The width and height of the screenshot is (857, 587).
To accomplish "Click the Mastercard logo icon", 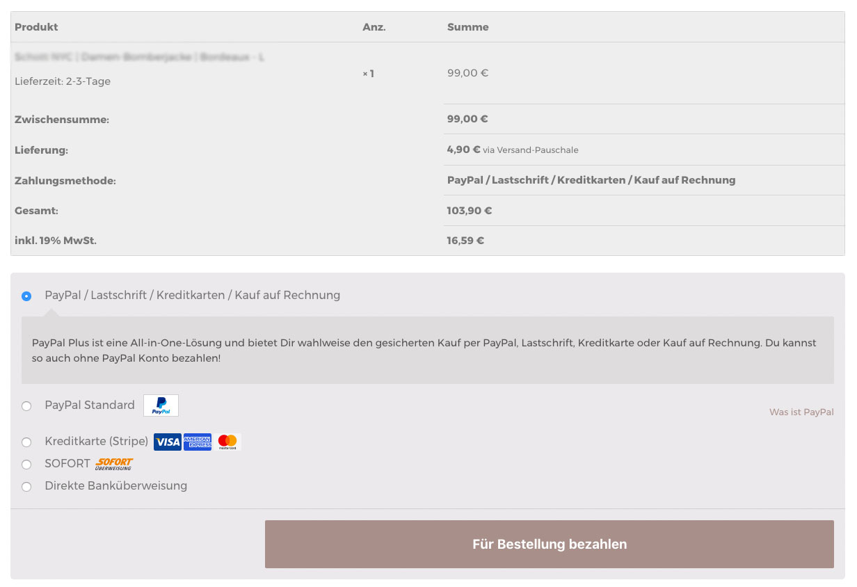I will coord(227,442).
